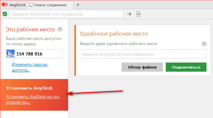Click the Обзор файлов button
The image size is (213, 118).
[142, 67]
